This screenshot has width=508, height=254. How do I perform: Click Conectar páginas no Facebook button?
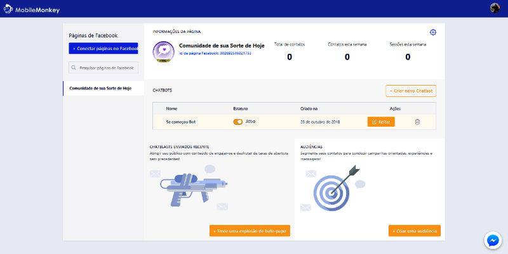point(104,49)
